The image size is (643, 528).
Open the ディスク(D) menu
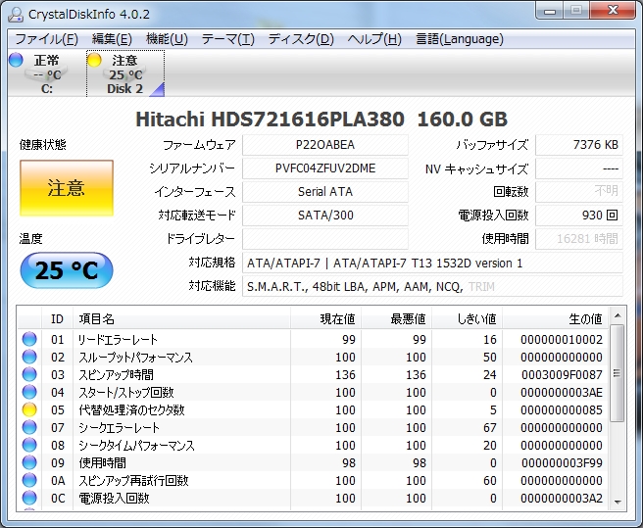pyautogui.click(x=301, y=39)
